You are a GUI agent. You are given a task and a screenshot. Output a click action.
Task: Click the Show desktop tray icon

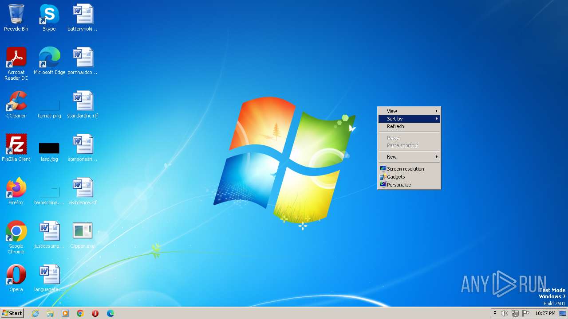click(563, 313)
